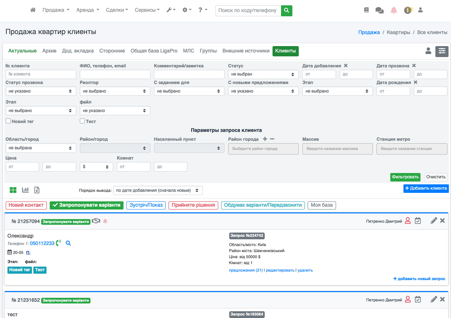Toggle the Запропонувати варіанти status filter
This screenshot has height=318, width=451.
87,205
